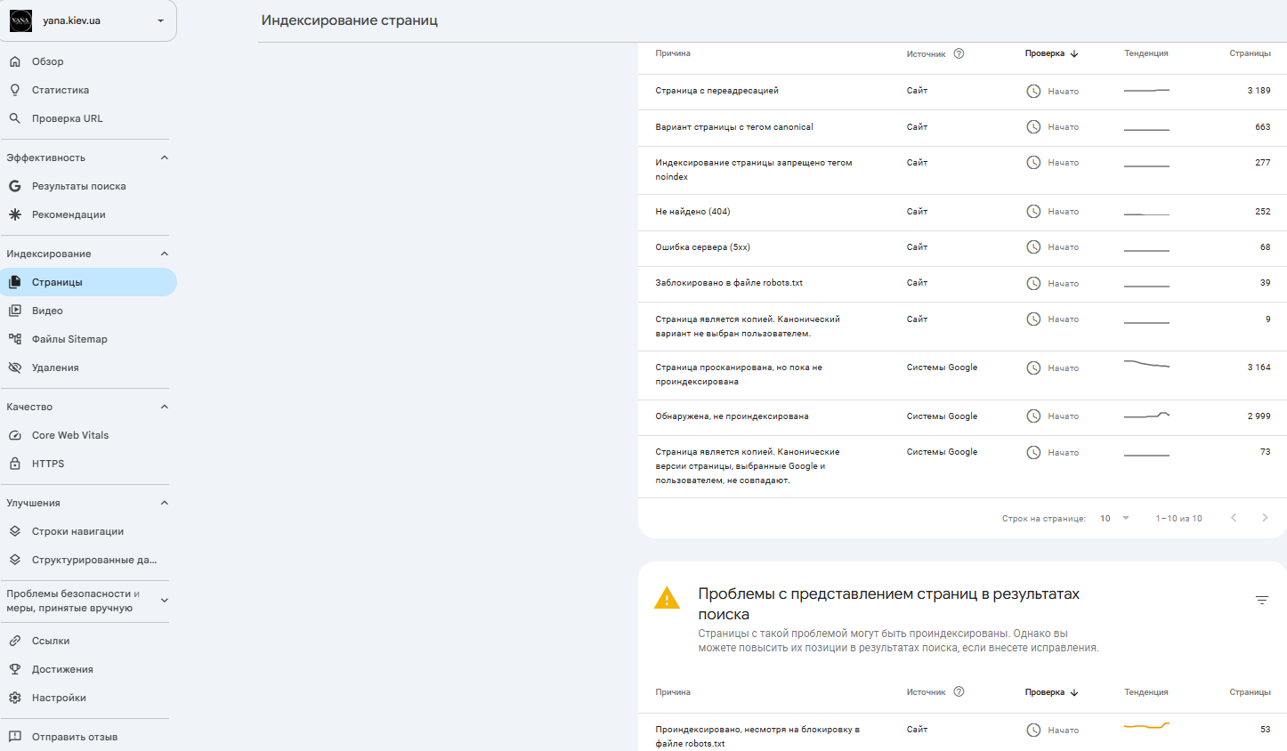
Task: Click the magnifier icon for Проверка URL
Action: tap(15, 118)
